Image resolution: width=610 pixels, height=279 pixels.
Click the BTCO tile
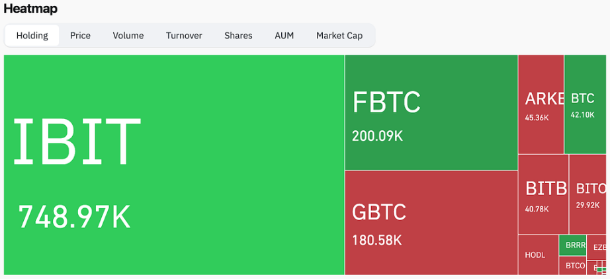click(573, 266)
